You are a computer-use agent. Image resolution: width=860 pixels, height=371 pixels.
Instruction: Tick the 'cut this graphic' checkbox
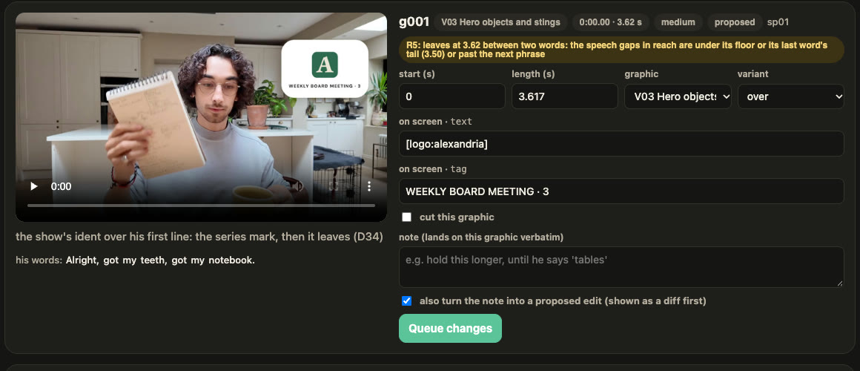coord(406,217)
